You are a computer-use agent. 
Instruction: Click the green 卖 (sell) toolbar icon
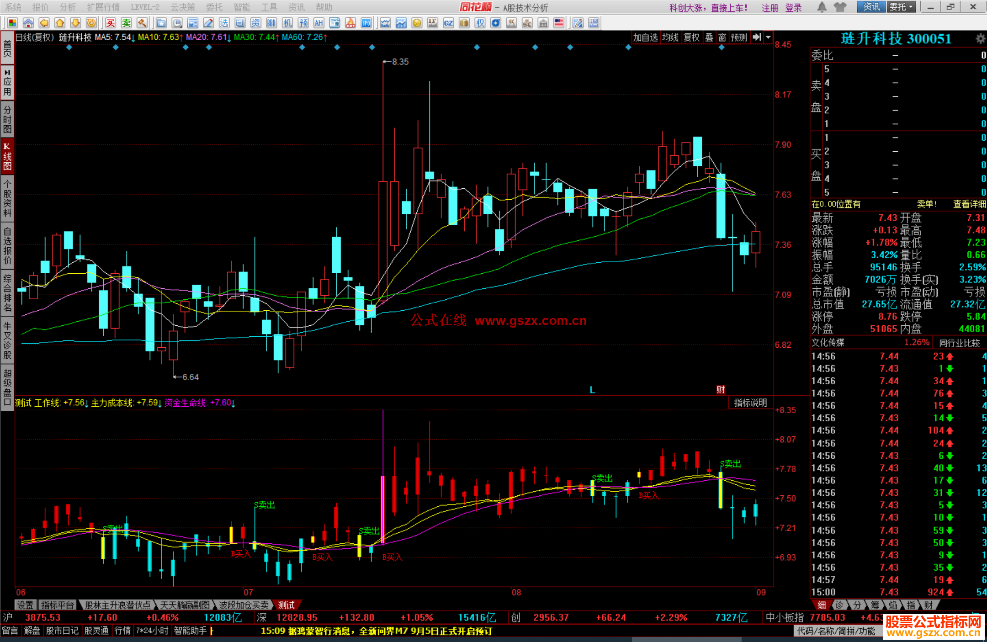127,23
